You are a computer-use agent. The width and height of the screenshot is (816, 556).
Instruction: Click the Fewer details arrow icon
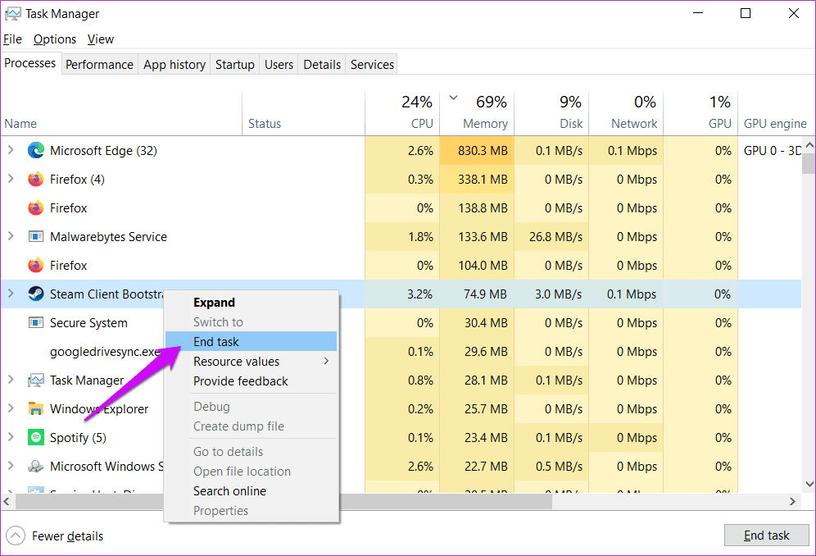click(x=16, y=535)
